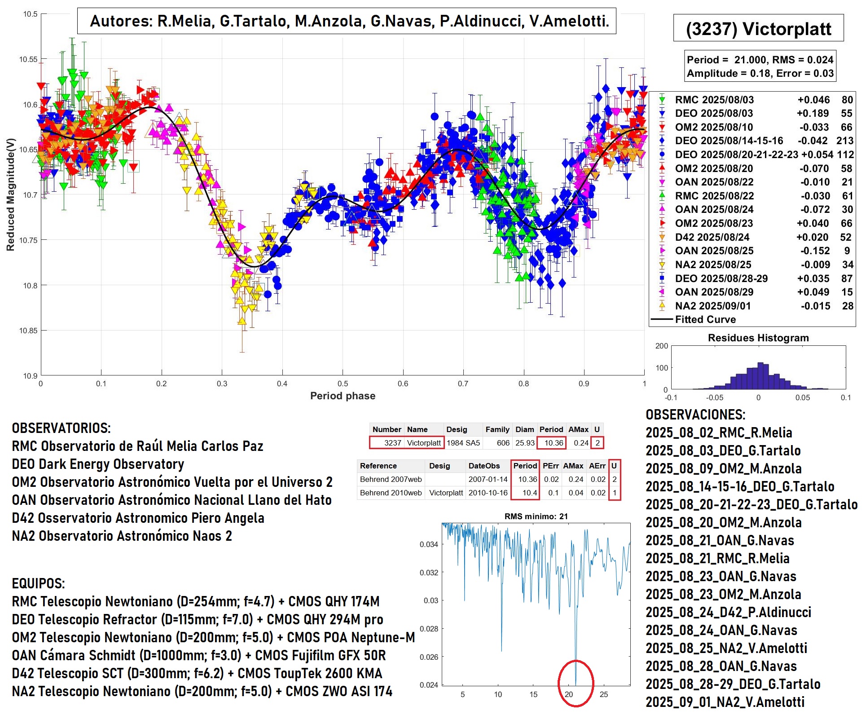Screen dimensions: 866x715
Task: Click the 2025_08_24_D42_P.Aldinucci observation entry
Action: click(x=728, y=612)
